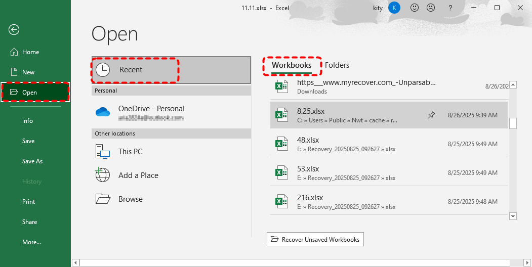This screenshot has width=532, height=267.
Task: Pin the 8.25.xlsx workbook
Action: pyautogui.click(x=431, y=115)
